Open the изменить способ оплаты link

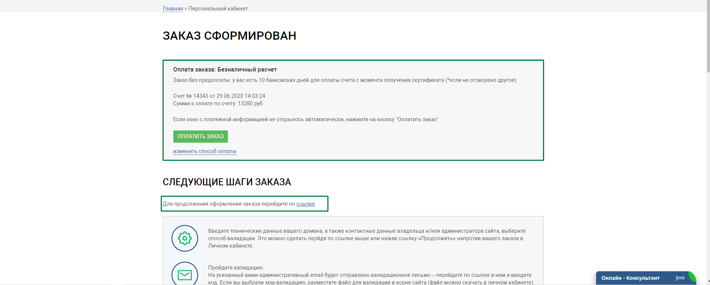click(205, 151)
